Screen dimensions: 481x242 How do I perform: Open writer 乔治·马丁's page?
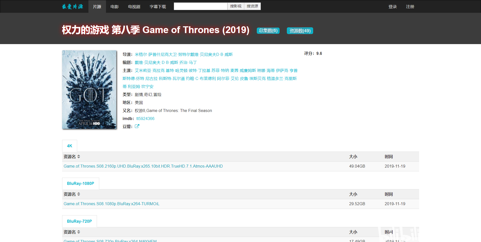188,62
